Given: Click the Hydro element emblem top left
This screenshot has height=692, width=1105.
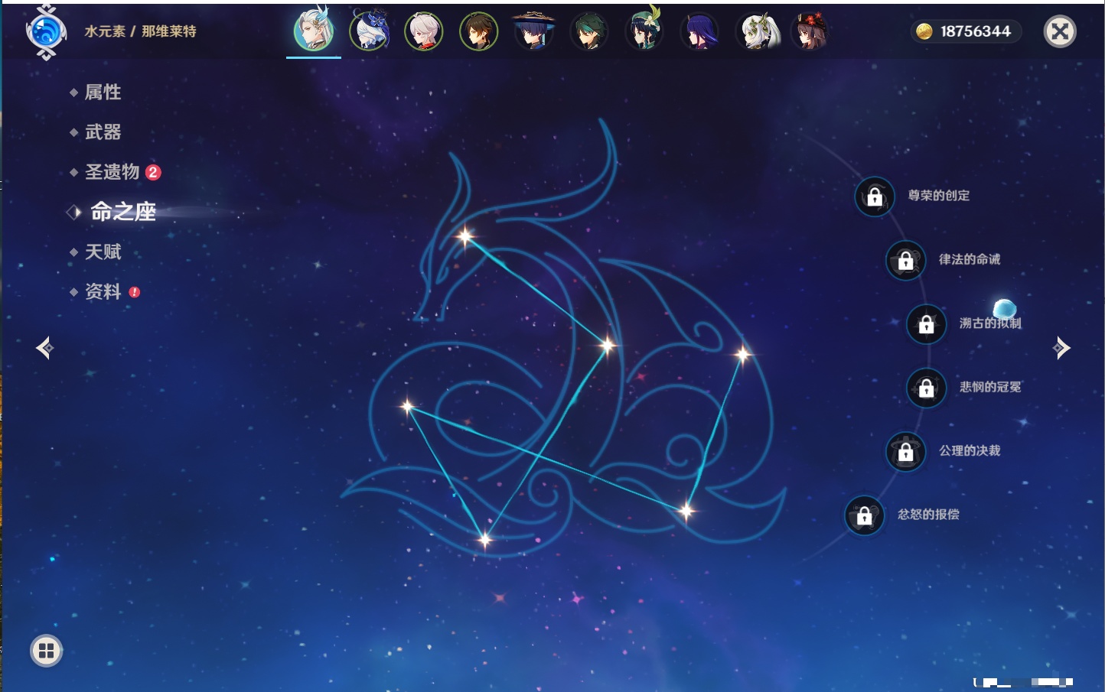Looking at the screenshot, I should tap(46, 32).
